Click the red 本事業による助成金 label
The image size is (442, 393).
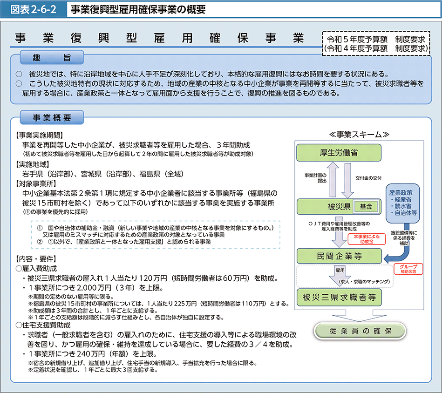pyautogui.click(x=366, y=239)
